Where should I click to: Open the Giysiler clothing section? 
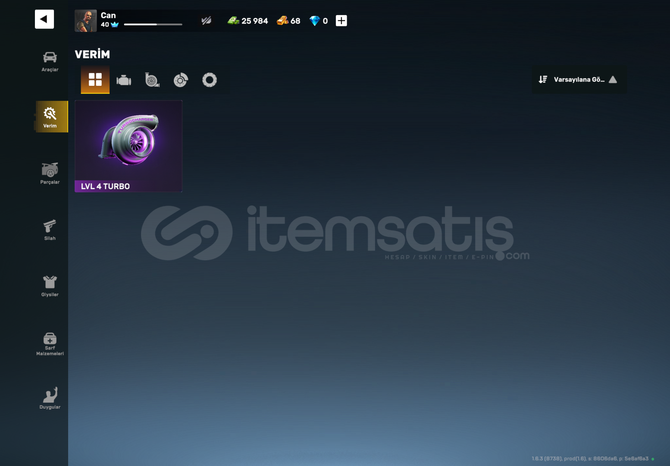tap(50, 286)
